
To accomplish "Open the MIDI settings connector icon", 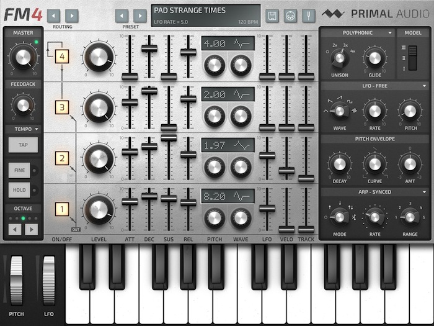I will point(291,16).
